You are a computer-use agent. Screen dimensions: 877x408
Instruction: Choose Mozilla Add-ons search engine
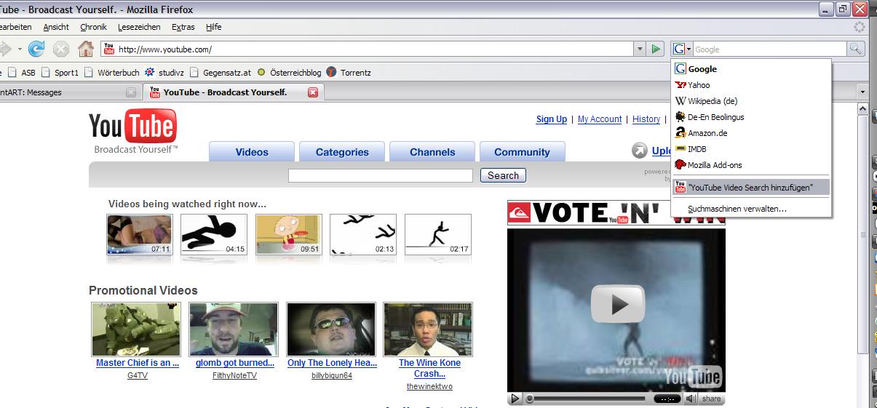(x=751, y=165)
